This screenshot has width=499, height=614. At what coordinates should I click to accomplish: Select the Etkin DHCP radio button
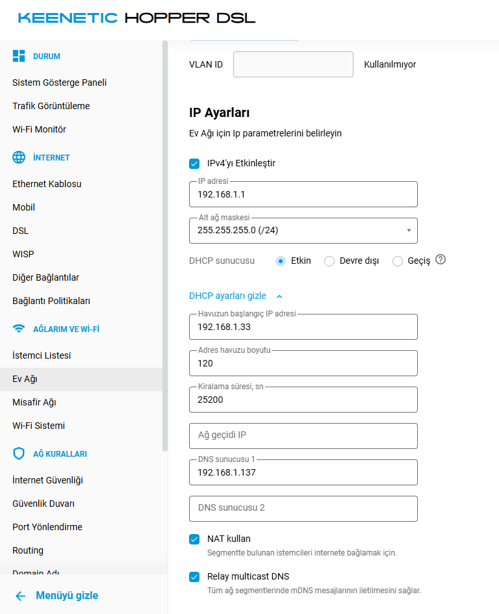click(x=281, y=261)
